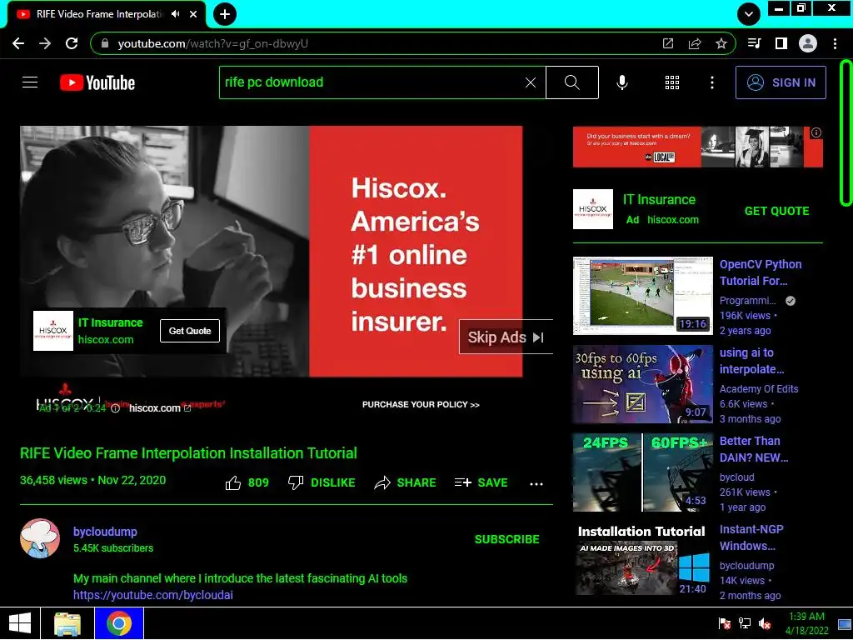The width and height of the screenshot is (853, 640).
Task: Open YouTube settings three-dot menu
Action: 712,82
